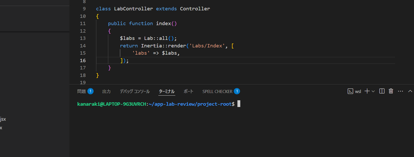Click the public keyword on line 11
The height and width of the screenshot is (157, 414).
pyautogui.click(x=117, y=23)
